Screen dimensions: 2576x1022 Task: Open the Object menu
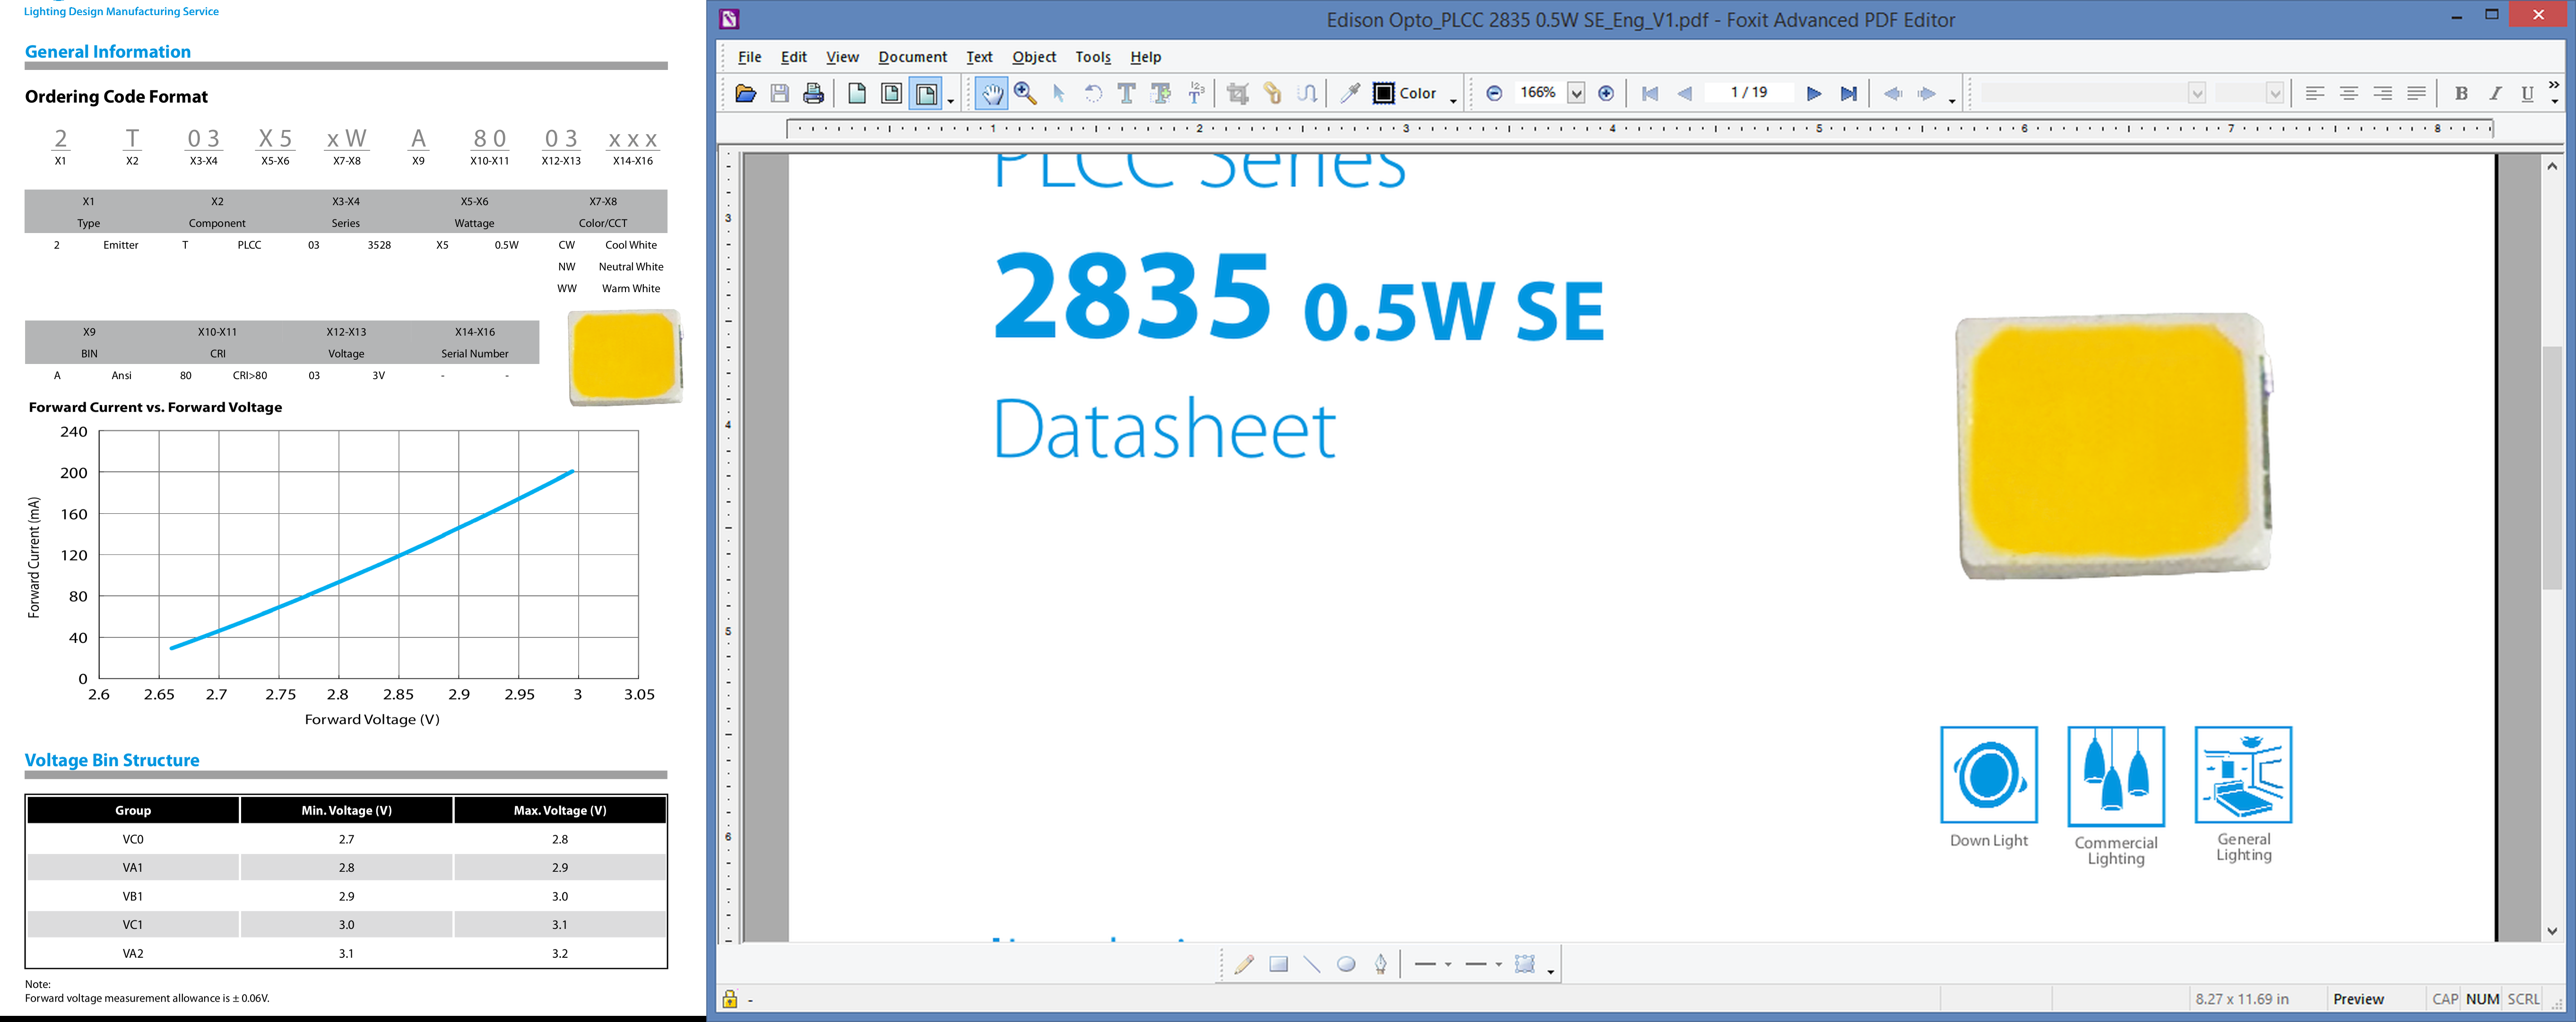[x=1033, y=57]
